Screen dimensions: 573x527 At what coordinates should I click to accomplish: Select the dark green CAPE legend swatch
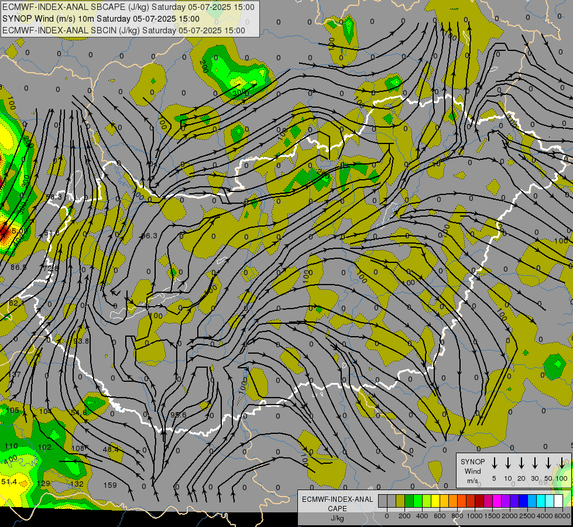409,501
